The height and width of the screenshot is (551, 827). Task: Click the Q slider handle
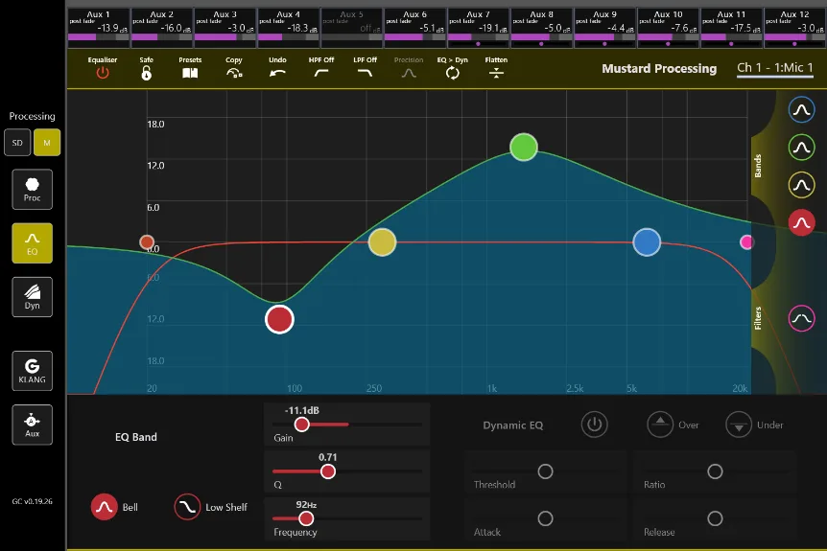[327, 471]
